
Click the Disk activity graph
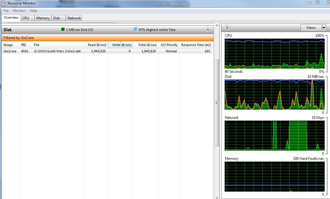pyautogui.click(x=275, y=94)
